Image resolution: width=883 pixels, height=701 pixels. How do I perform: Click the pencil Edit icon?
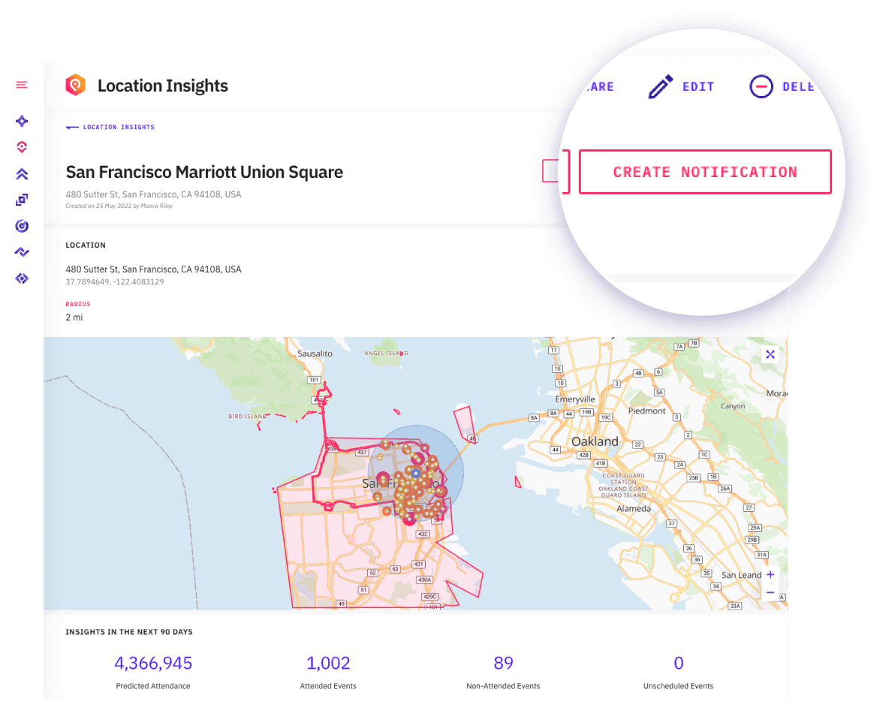(x=661, y=87)
